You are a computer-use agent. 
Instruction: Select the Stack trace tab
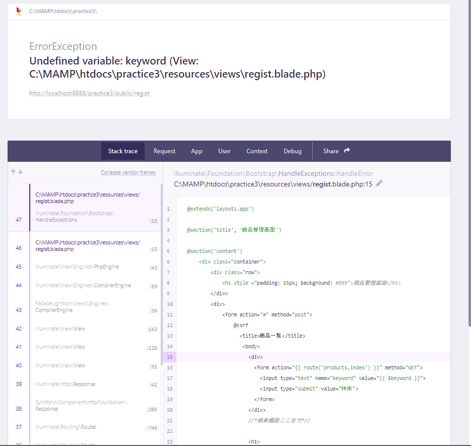click(122, 151)
